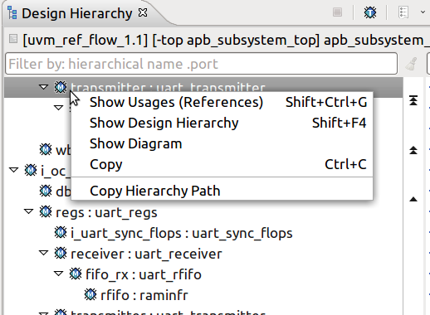Image resolution: width=430 pixels, height=315 pixels.
Task: Click the T-marked chip icon in view toolbar
Action: coord(370,12)
